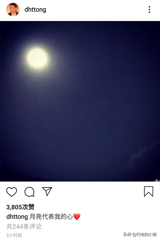
Task: Tap the bright glowing moon in the photo
Action: click(37, 58)
